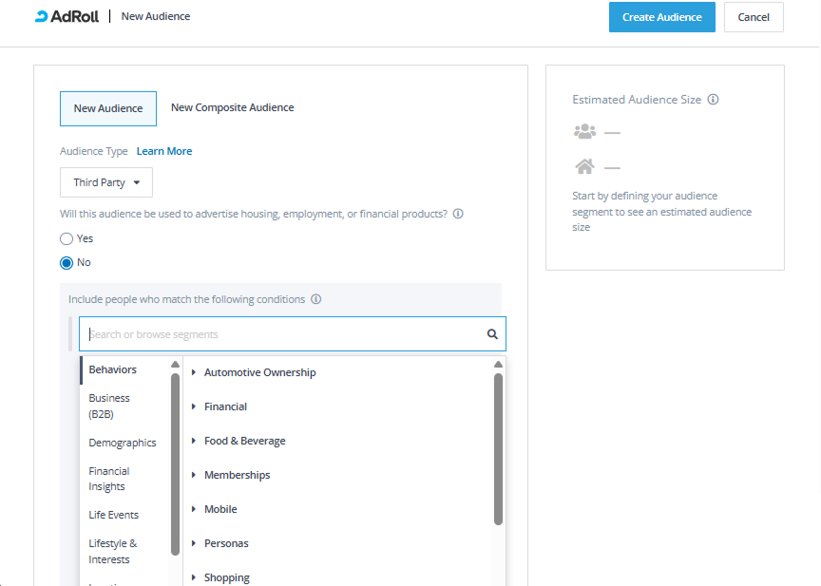The width and height of the screenshot is (821, 586).
Task: Open the Third Party audience type dropdown
Action: click(106, 182)
